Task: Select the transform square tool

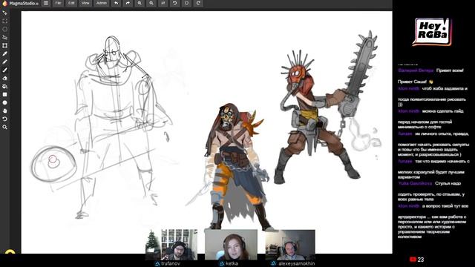Action: click(4, 46)
